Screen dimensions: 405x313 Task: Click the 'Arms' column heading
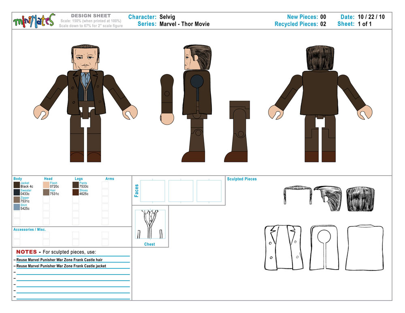point(109,179)
